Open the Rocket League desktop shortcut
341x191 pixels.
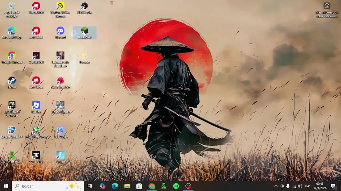click(x=12, y=132)
